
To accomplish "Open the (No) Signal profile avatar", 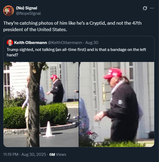I will pos(9,11).
